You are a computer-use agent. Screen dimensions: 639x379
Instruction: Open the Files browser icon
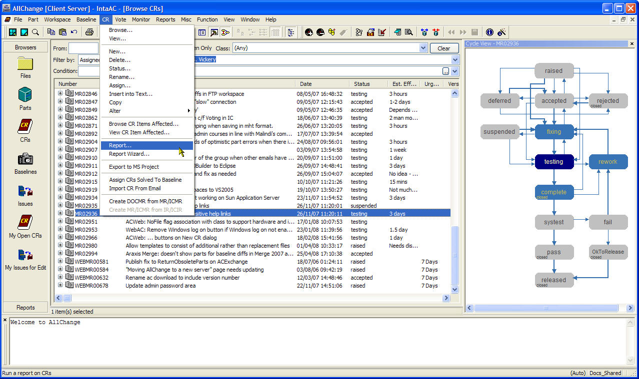click(25, 64)
